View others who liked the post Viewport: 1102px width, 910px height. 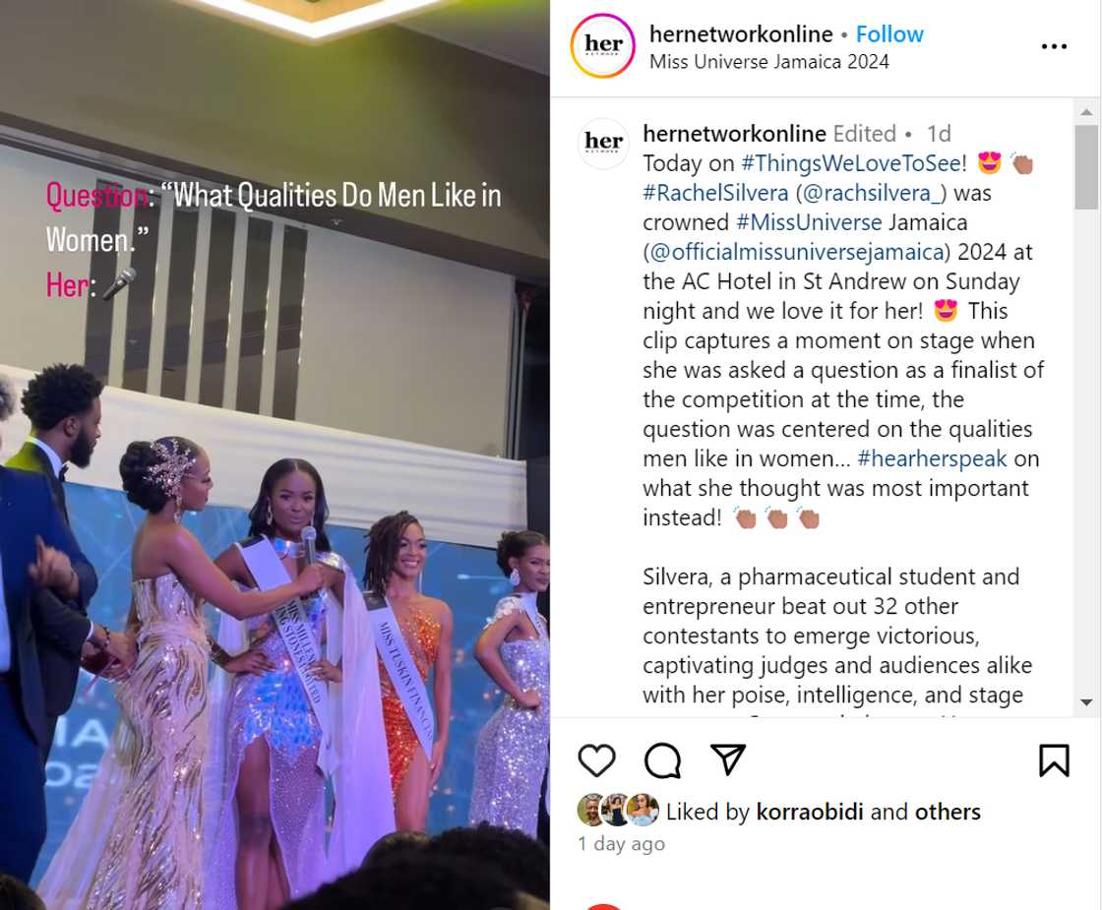[x=948, y=812]
